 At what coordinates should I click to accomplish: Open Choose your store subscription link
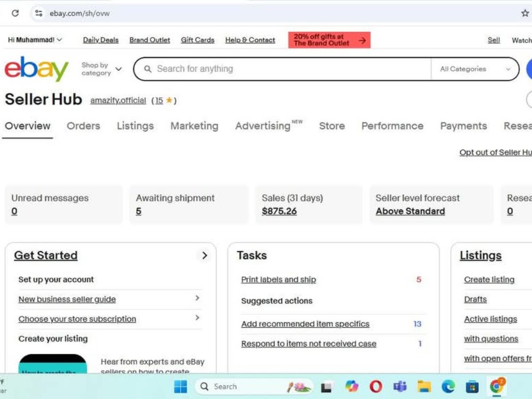(77, 319)
